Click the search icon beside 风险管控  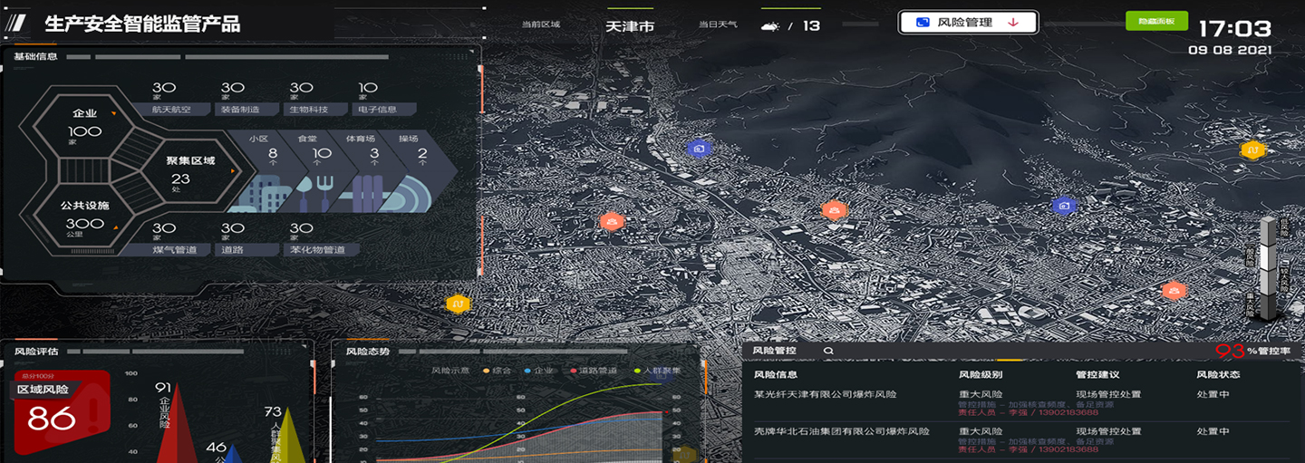pyautogui.click(x=828, y=351)
